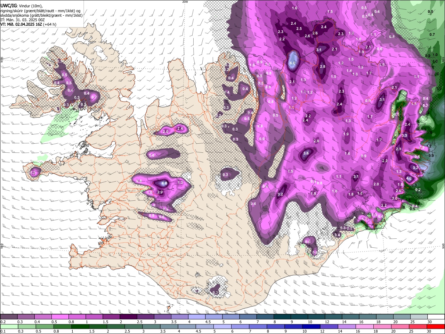This screenshot has width=445, height=334.
Task: Click the pale pink 16 rain legend swatch
Action: (365, 327)
